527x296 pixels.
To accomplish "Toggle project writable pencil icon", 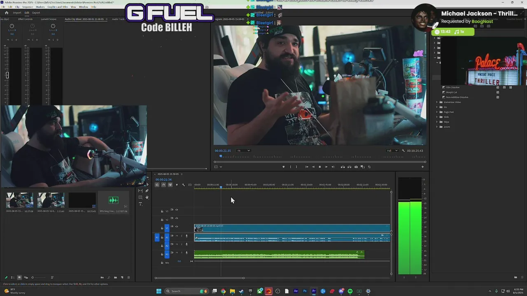I will (6, 277).
